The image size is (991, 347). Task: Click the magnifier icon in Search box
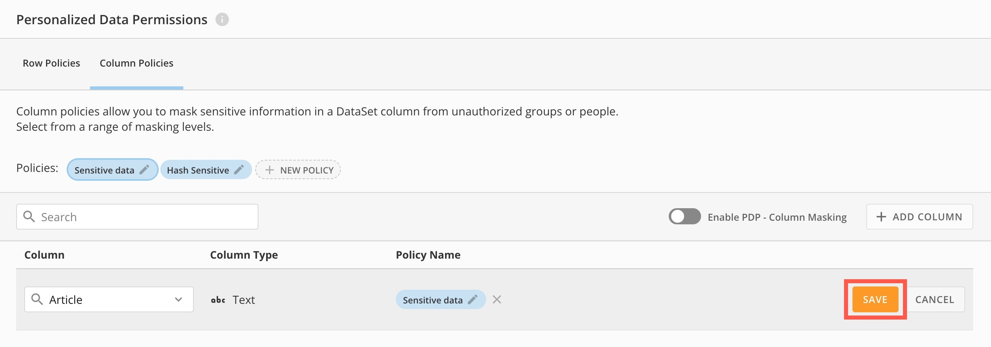click(x=29, y=217)
